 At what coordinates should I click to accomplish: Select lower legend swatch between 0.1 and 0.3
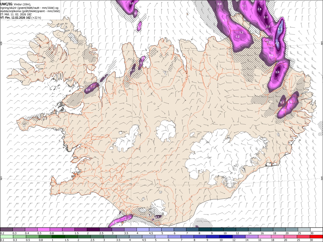7,236
